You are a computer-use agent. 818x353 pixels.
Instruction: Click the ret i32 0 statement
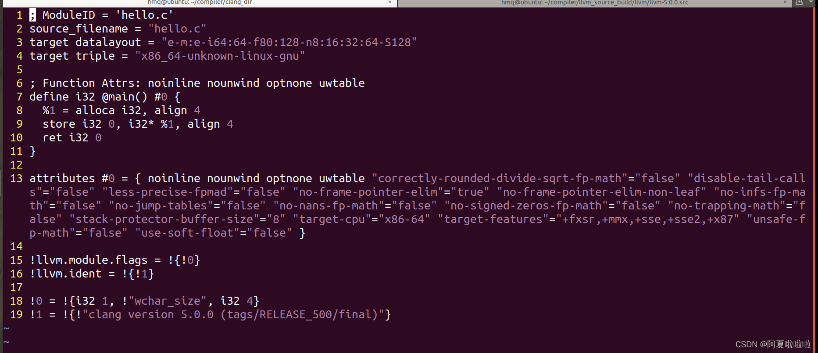pos(72,138)
